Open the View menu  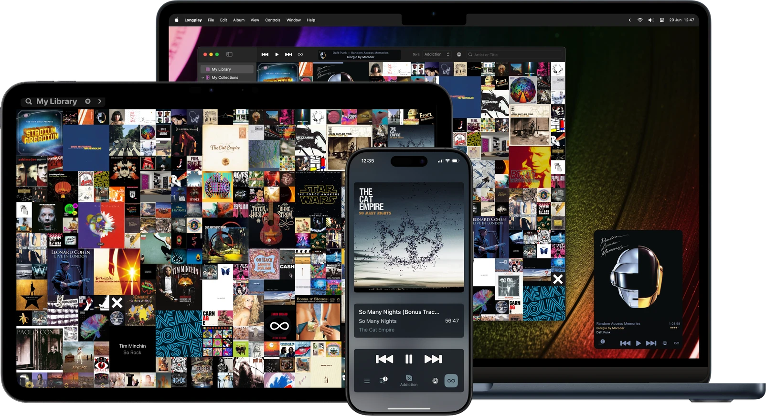255,20
